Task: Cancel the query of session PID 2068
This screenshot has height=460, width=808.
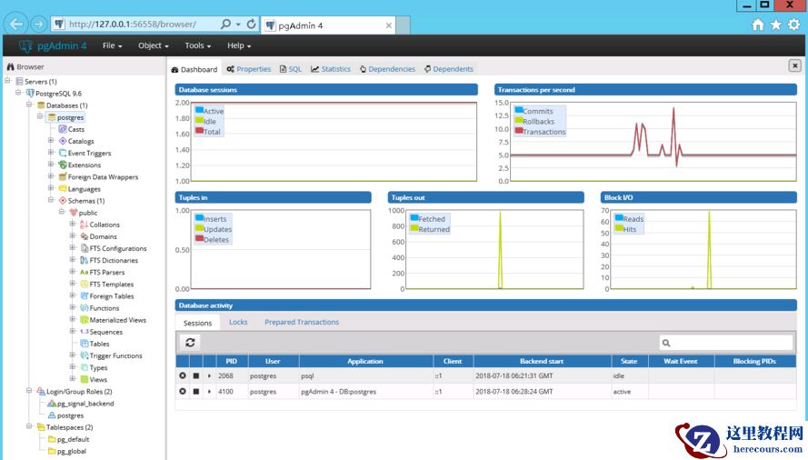Action: coord(183,375)
